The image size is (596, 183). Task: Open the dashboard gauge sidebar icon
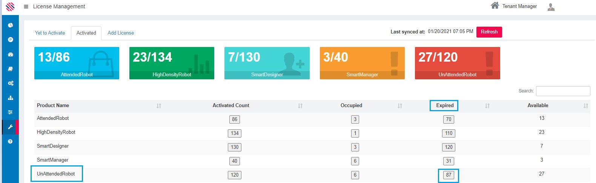(11, 54)
